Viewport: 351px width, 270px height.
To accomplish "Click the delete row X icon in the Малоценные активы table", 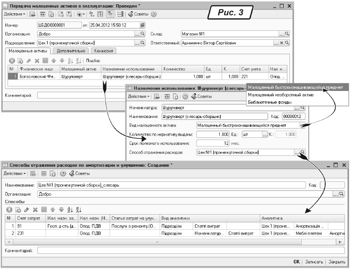I will click(36, 61).
